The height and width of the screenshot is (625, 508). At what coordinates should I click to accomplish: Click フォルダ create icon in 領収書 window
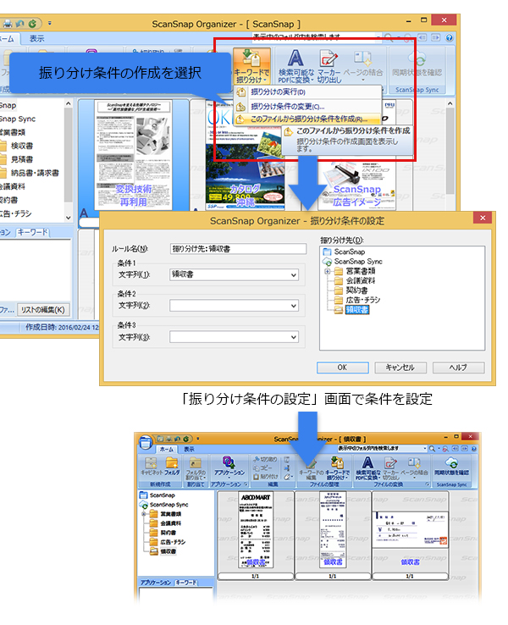click(x=172, y=467)
